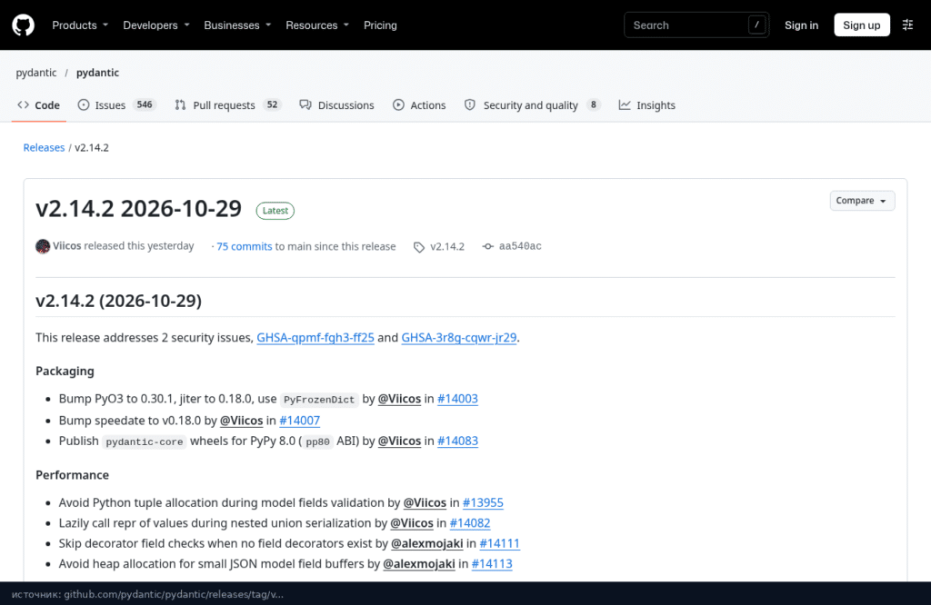Open advisory GHSA-3r8q-cqwr-jr29

tap(459, 338)
